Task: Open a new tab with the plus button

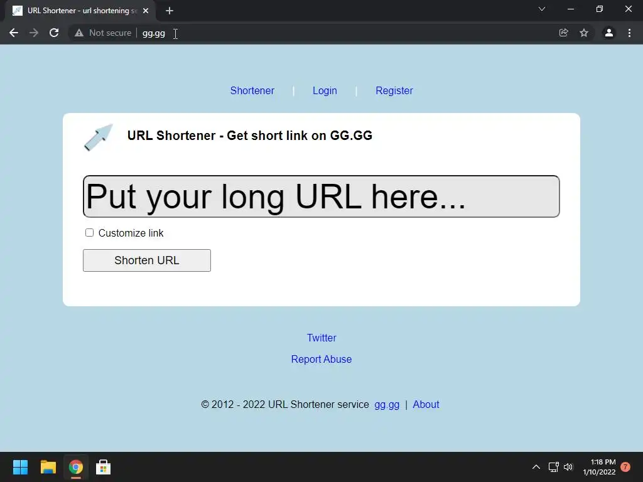Action: coord(170,11)
